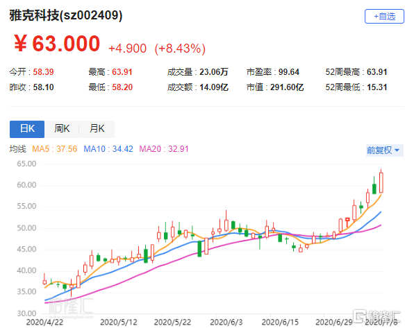Click the 65.00 y-axis price label

[x=26, y=164]
